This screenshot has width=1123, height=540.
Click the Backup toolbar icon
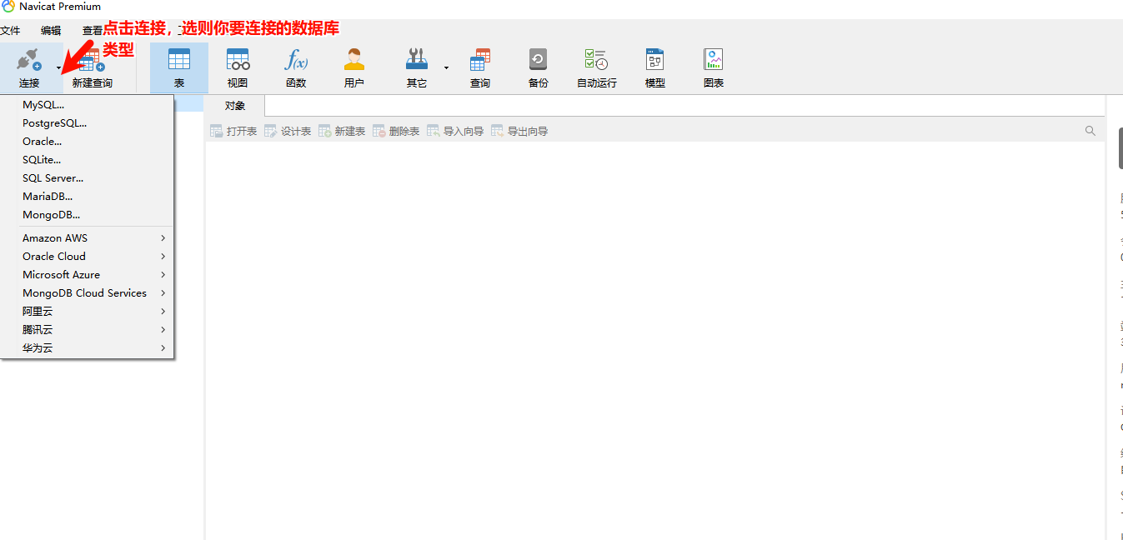point(538,60)
